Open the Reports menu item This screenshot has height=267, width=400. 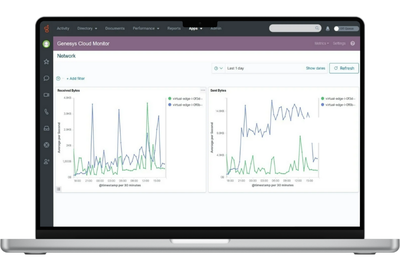[174, 29]
